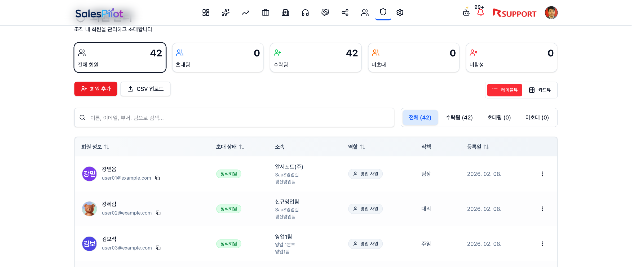Open the 초대됨 (0) filter tab
Screen dimensions: 636x267
tap(499, 117)
